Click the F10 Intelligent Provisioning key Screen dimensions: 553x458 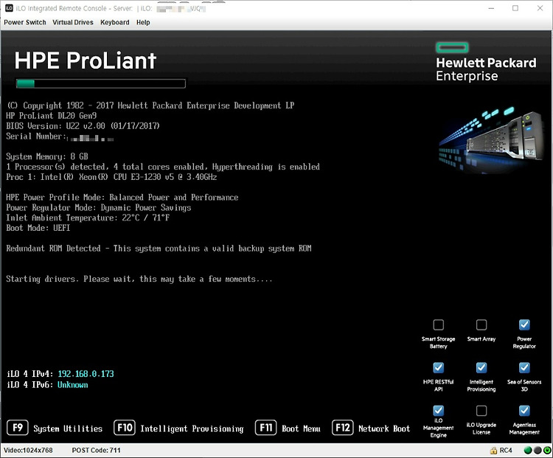(x=124, y=428)
